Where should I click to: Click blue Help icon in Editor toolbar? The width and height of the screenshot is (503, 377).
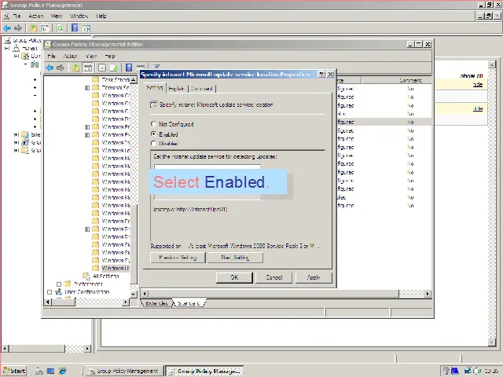129,68
